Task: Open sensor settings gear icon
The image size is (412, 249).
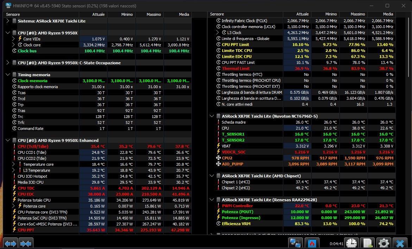Action: pyautogui.click(x=384, y=243)
